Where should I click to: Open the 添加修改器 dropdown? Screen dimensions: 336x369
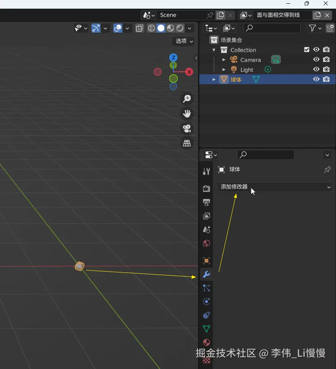pyautogui.click(x=274, y=187)
